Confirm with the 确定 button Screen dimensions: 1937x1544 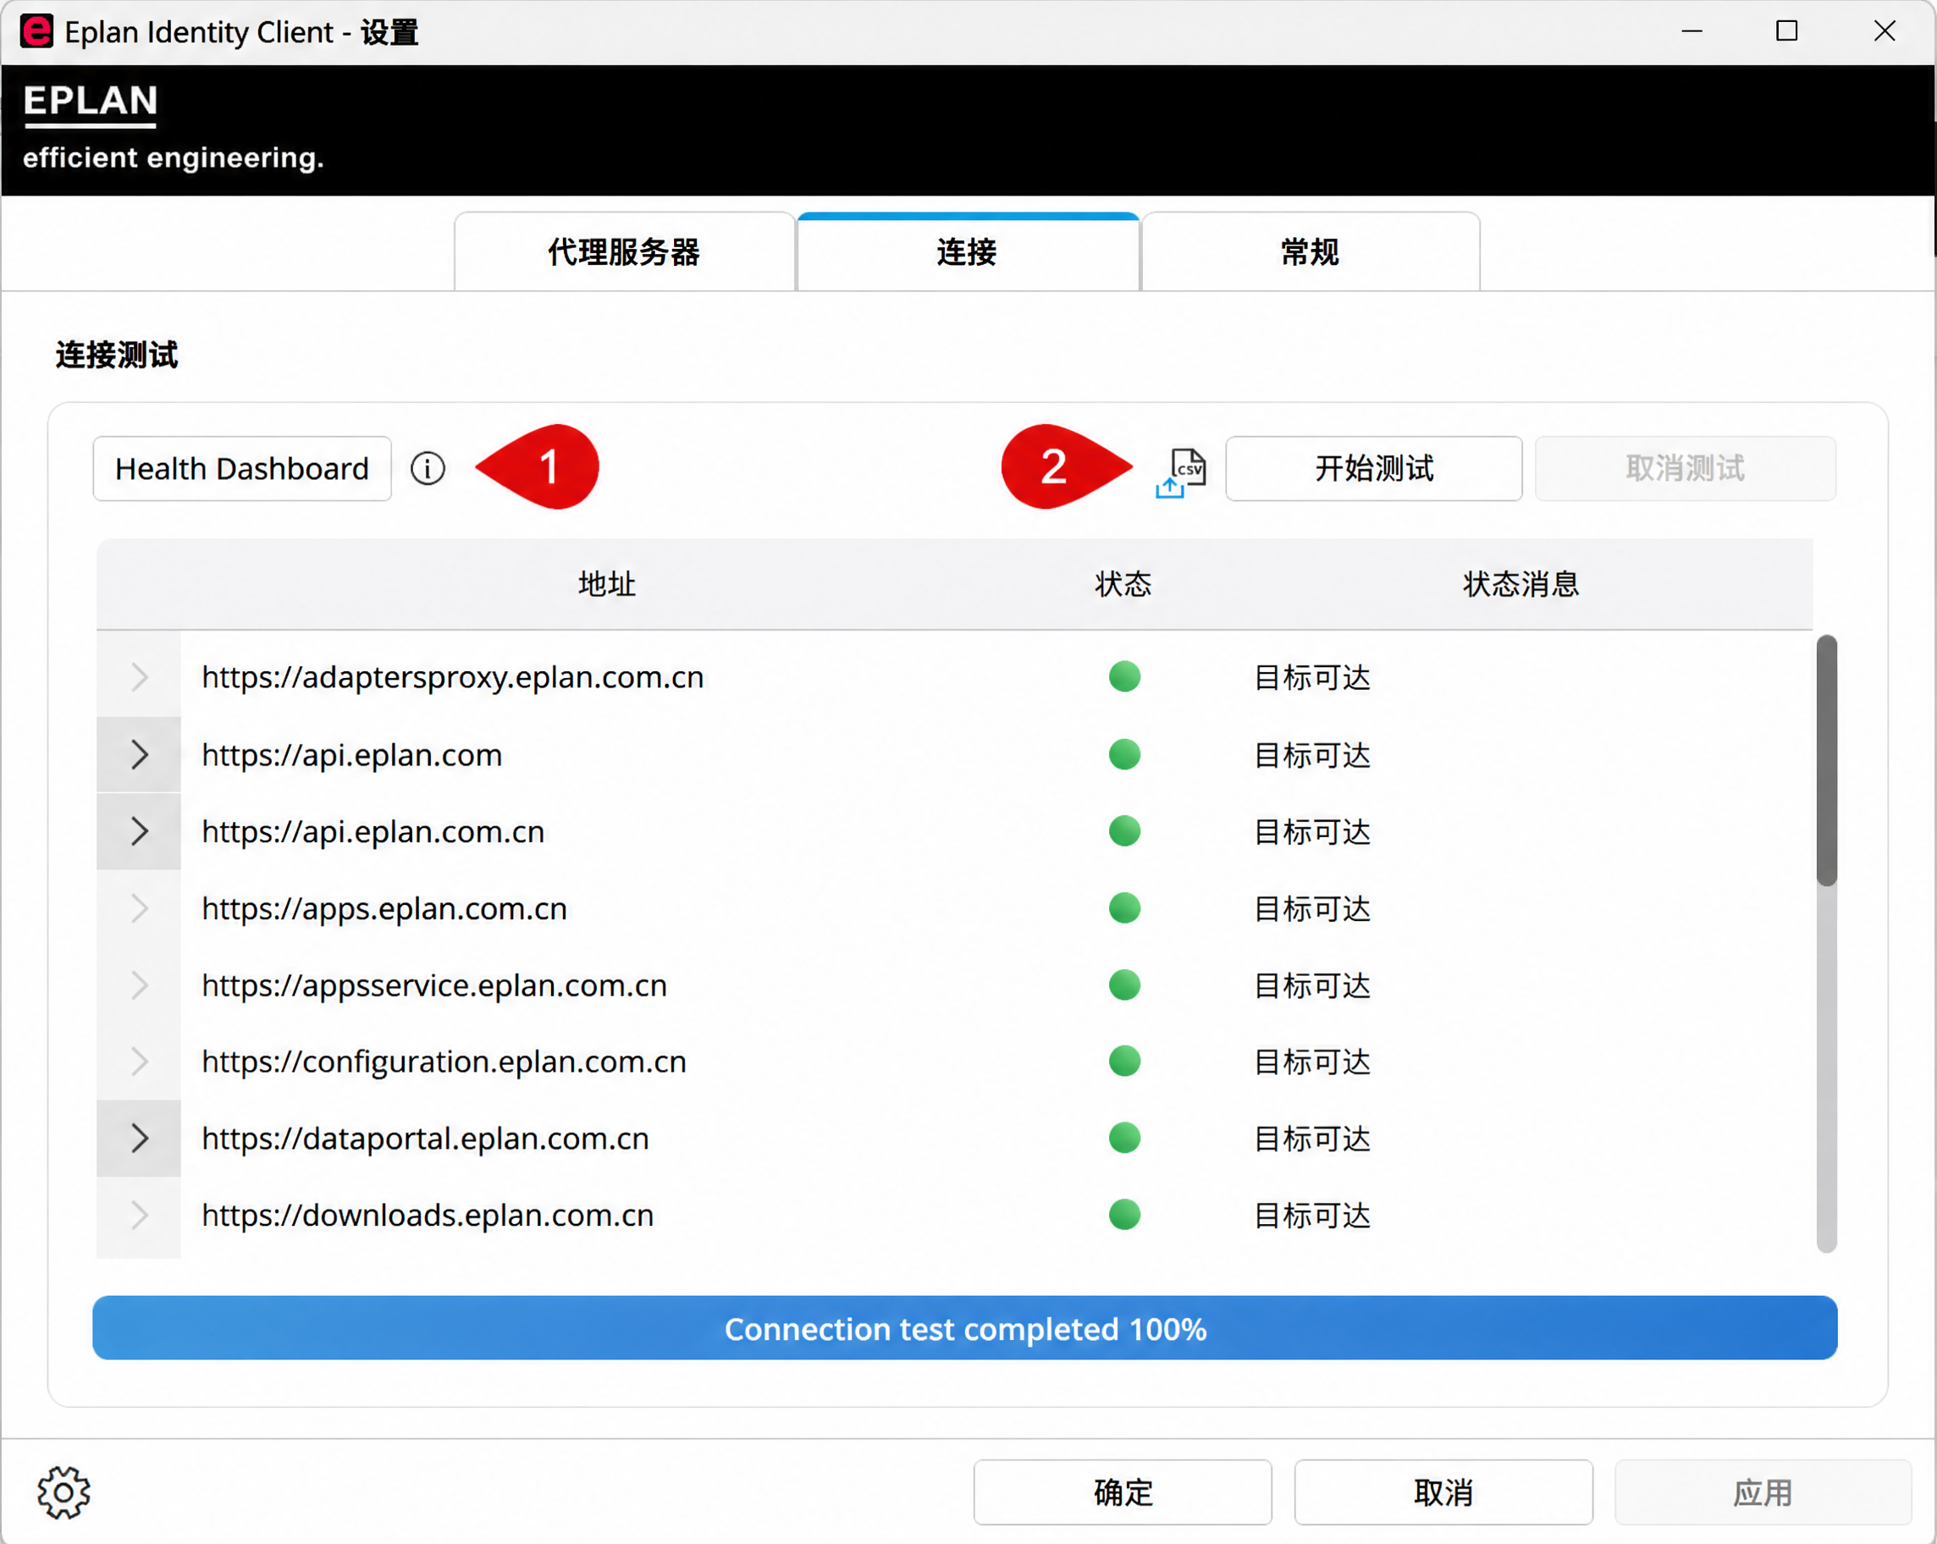(1123, 1492)
